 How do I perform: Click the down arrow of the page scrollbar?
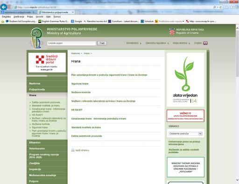tap(237, 180)
